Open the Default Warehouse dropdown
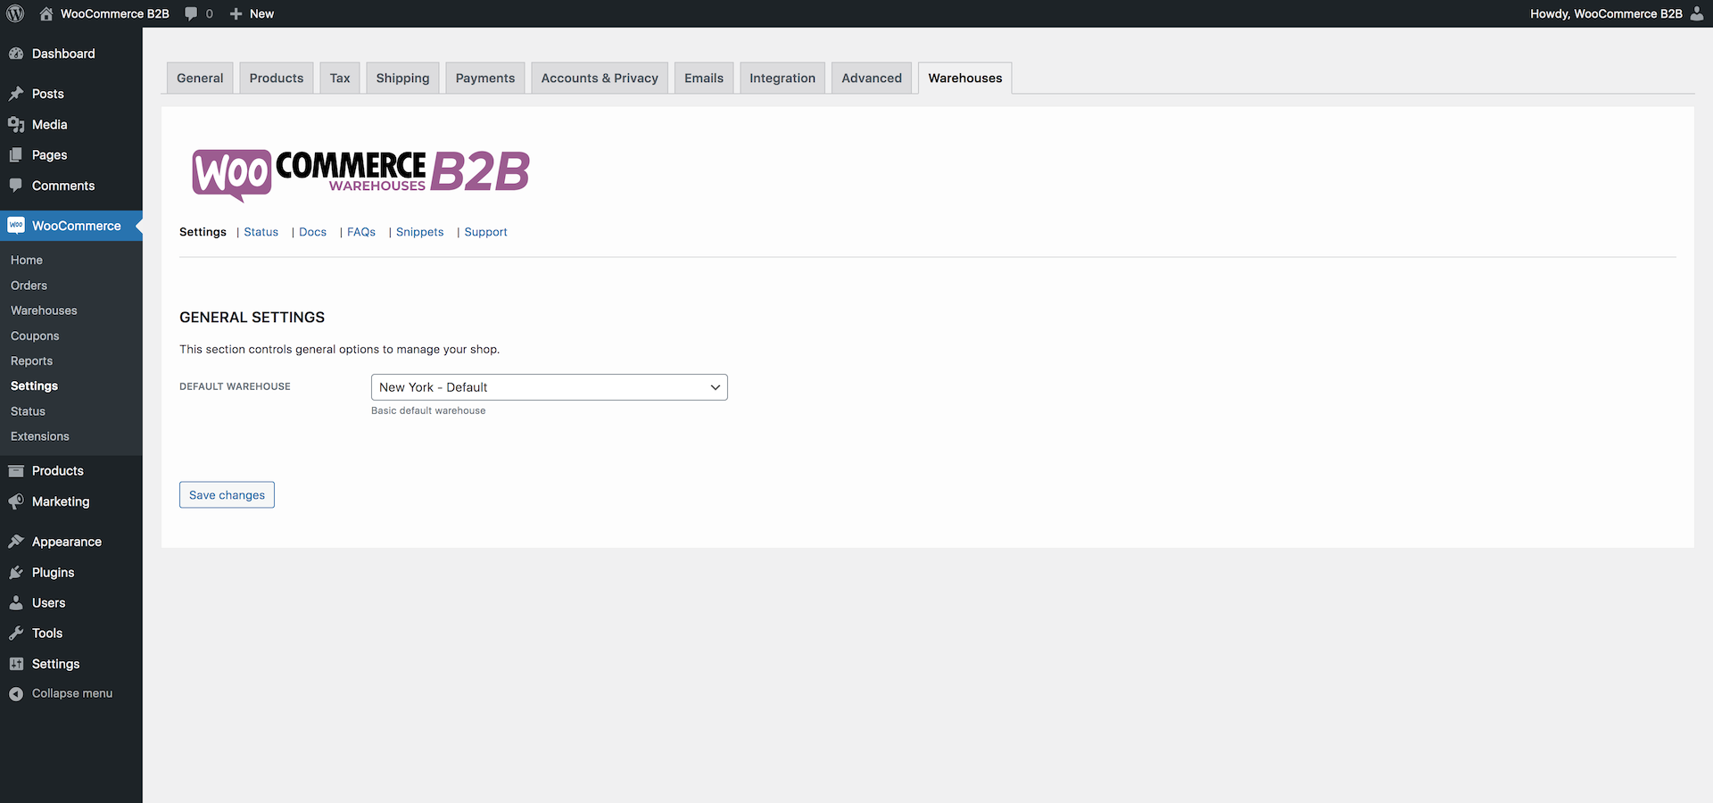The width and height of the screenshot is (1713, 803). [x=549, y=386]
